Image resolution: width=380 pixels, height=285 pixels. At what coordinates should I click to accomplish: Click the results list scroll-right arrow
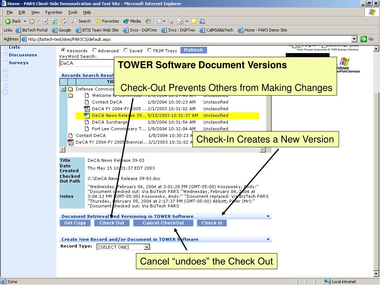pyautogui.click(x=262, y=150)
